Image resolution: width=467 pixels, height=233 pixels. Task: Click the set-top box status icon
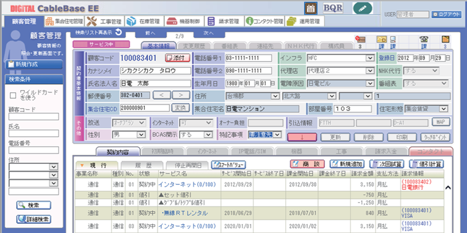tap(360, 39)
